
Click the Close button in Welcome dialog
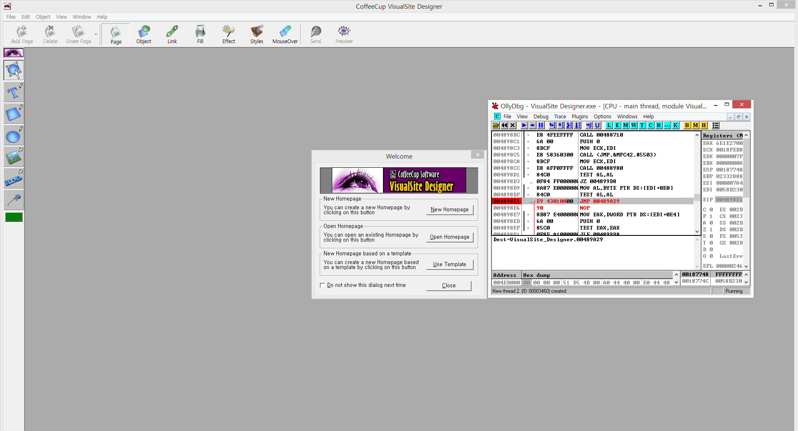click(x=449, y=286)
